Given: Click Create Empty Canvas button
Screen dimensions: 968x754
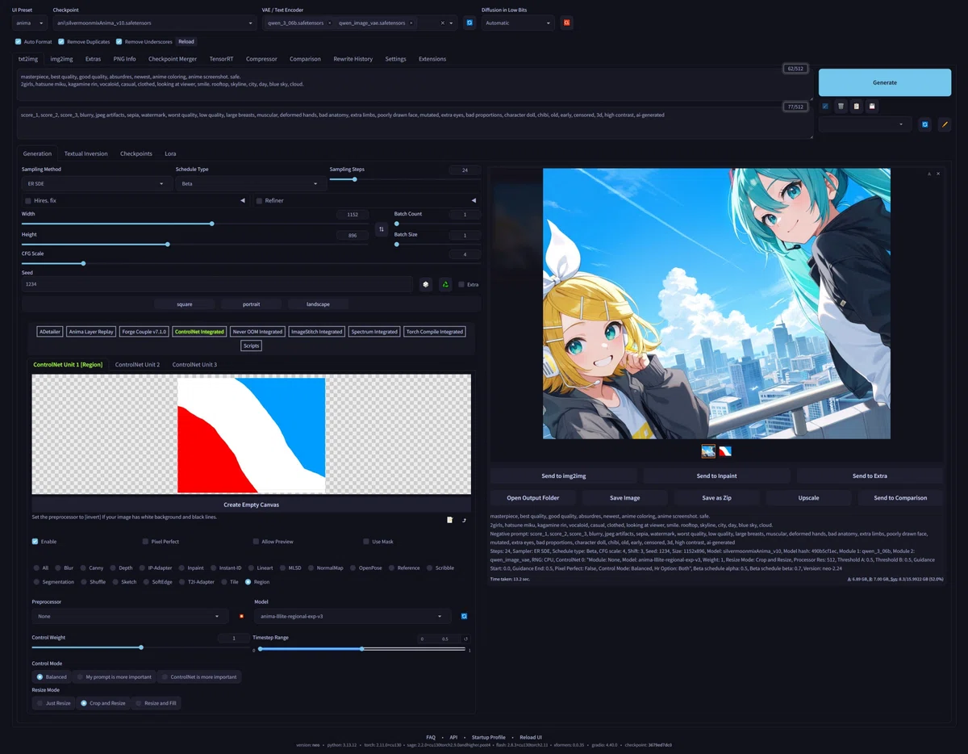Looking at the screenshot, I should pyautogui.click(x=252, y=505).
